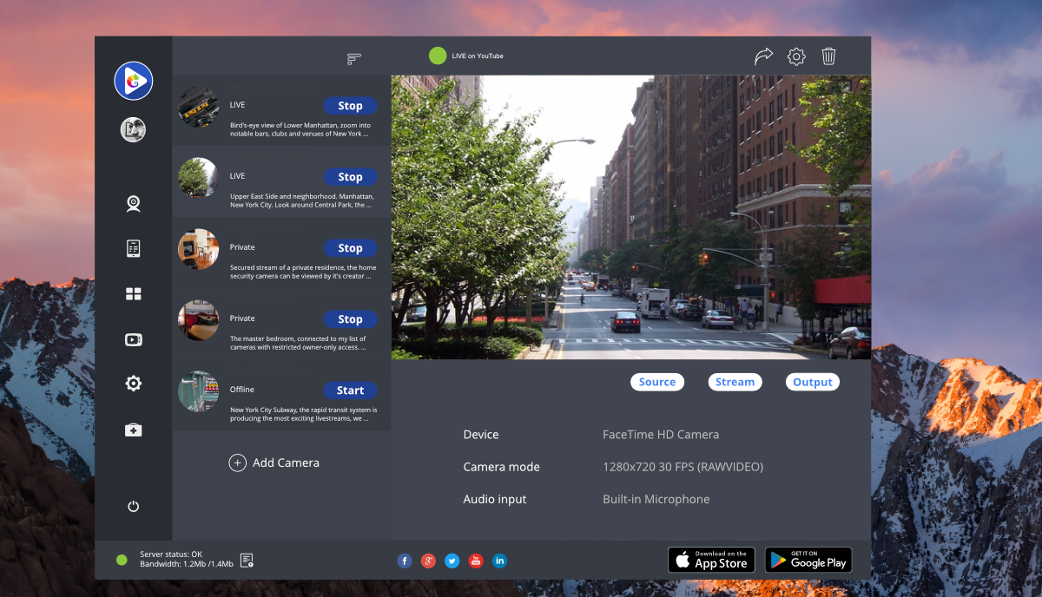Viewport: 1042px width, 597px height.
Task: Click the power icon in sidebar
Action: click(133, 507)
